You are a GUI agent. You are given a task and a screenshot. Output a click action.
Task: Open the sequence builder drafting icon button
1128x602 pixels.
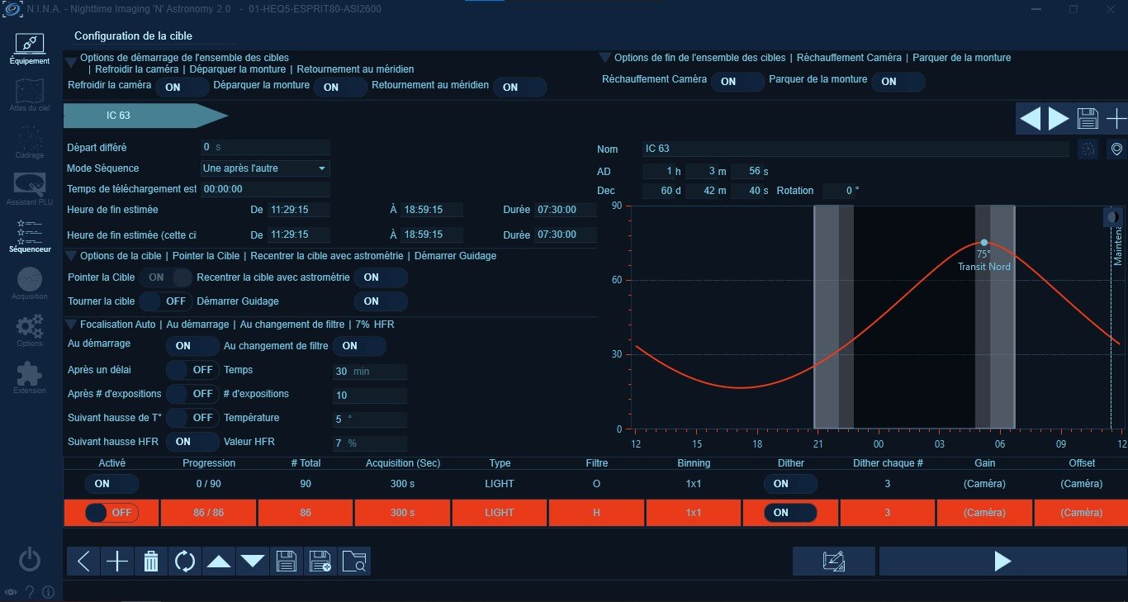(x=834, y=562)
